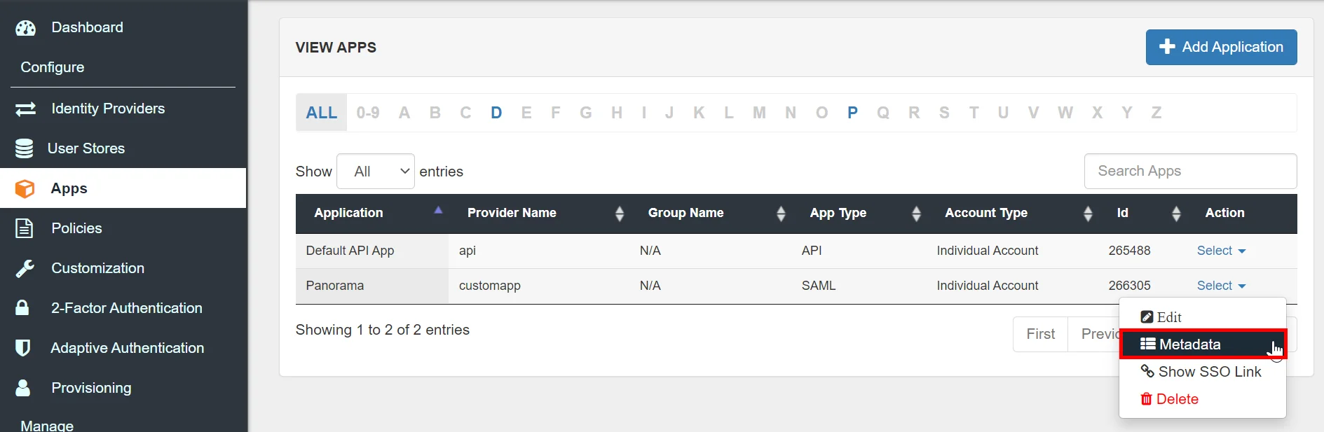Click the Delete trash icon
The height and width of the screenshot is (432, 1324).
coord(1147,399)
